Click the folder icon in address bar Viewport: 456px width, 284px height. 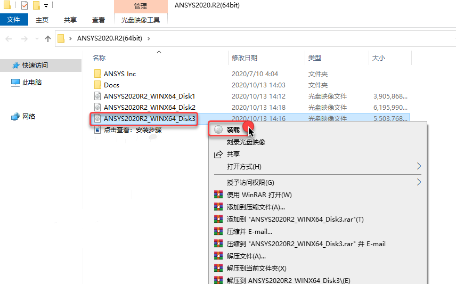(x=61, y=38)
